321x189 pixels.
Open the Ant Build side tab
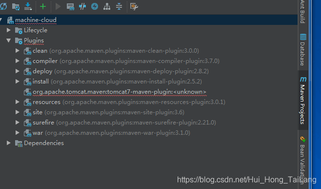point(303,12)
